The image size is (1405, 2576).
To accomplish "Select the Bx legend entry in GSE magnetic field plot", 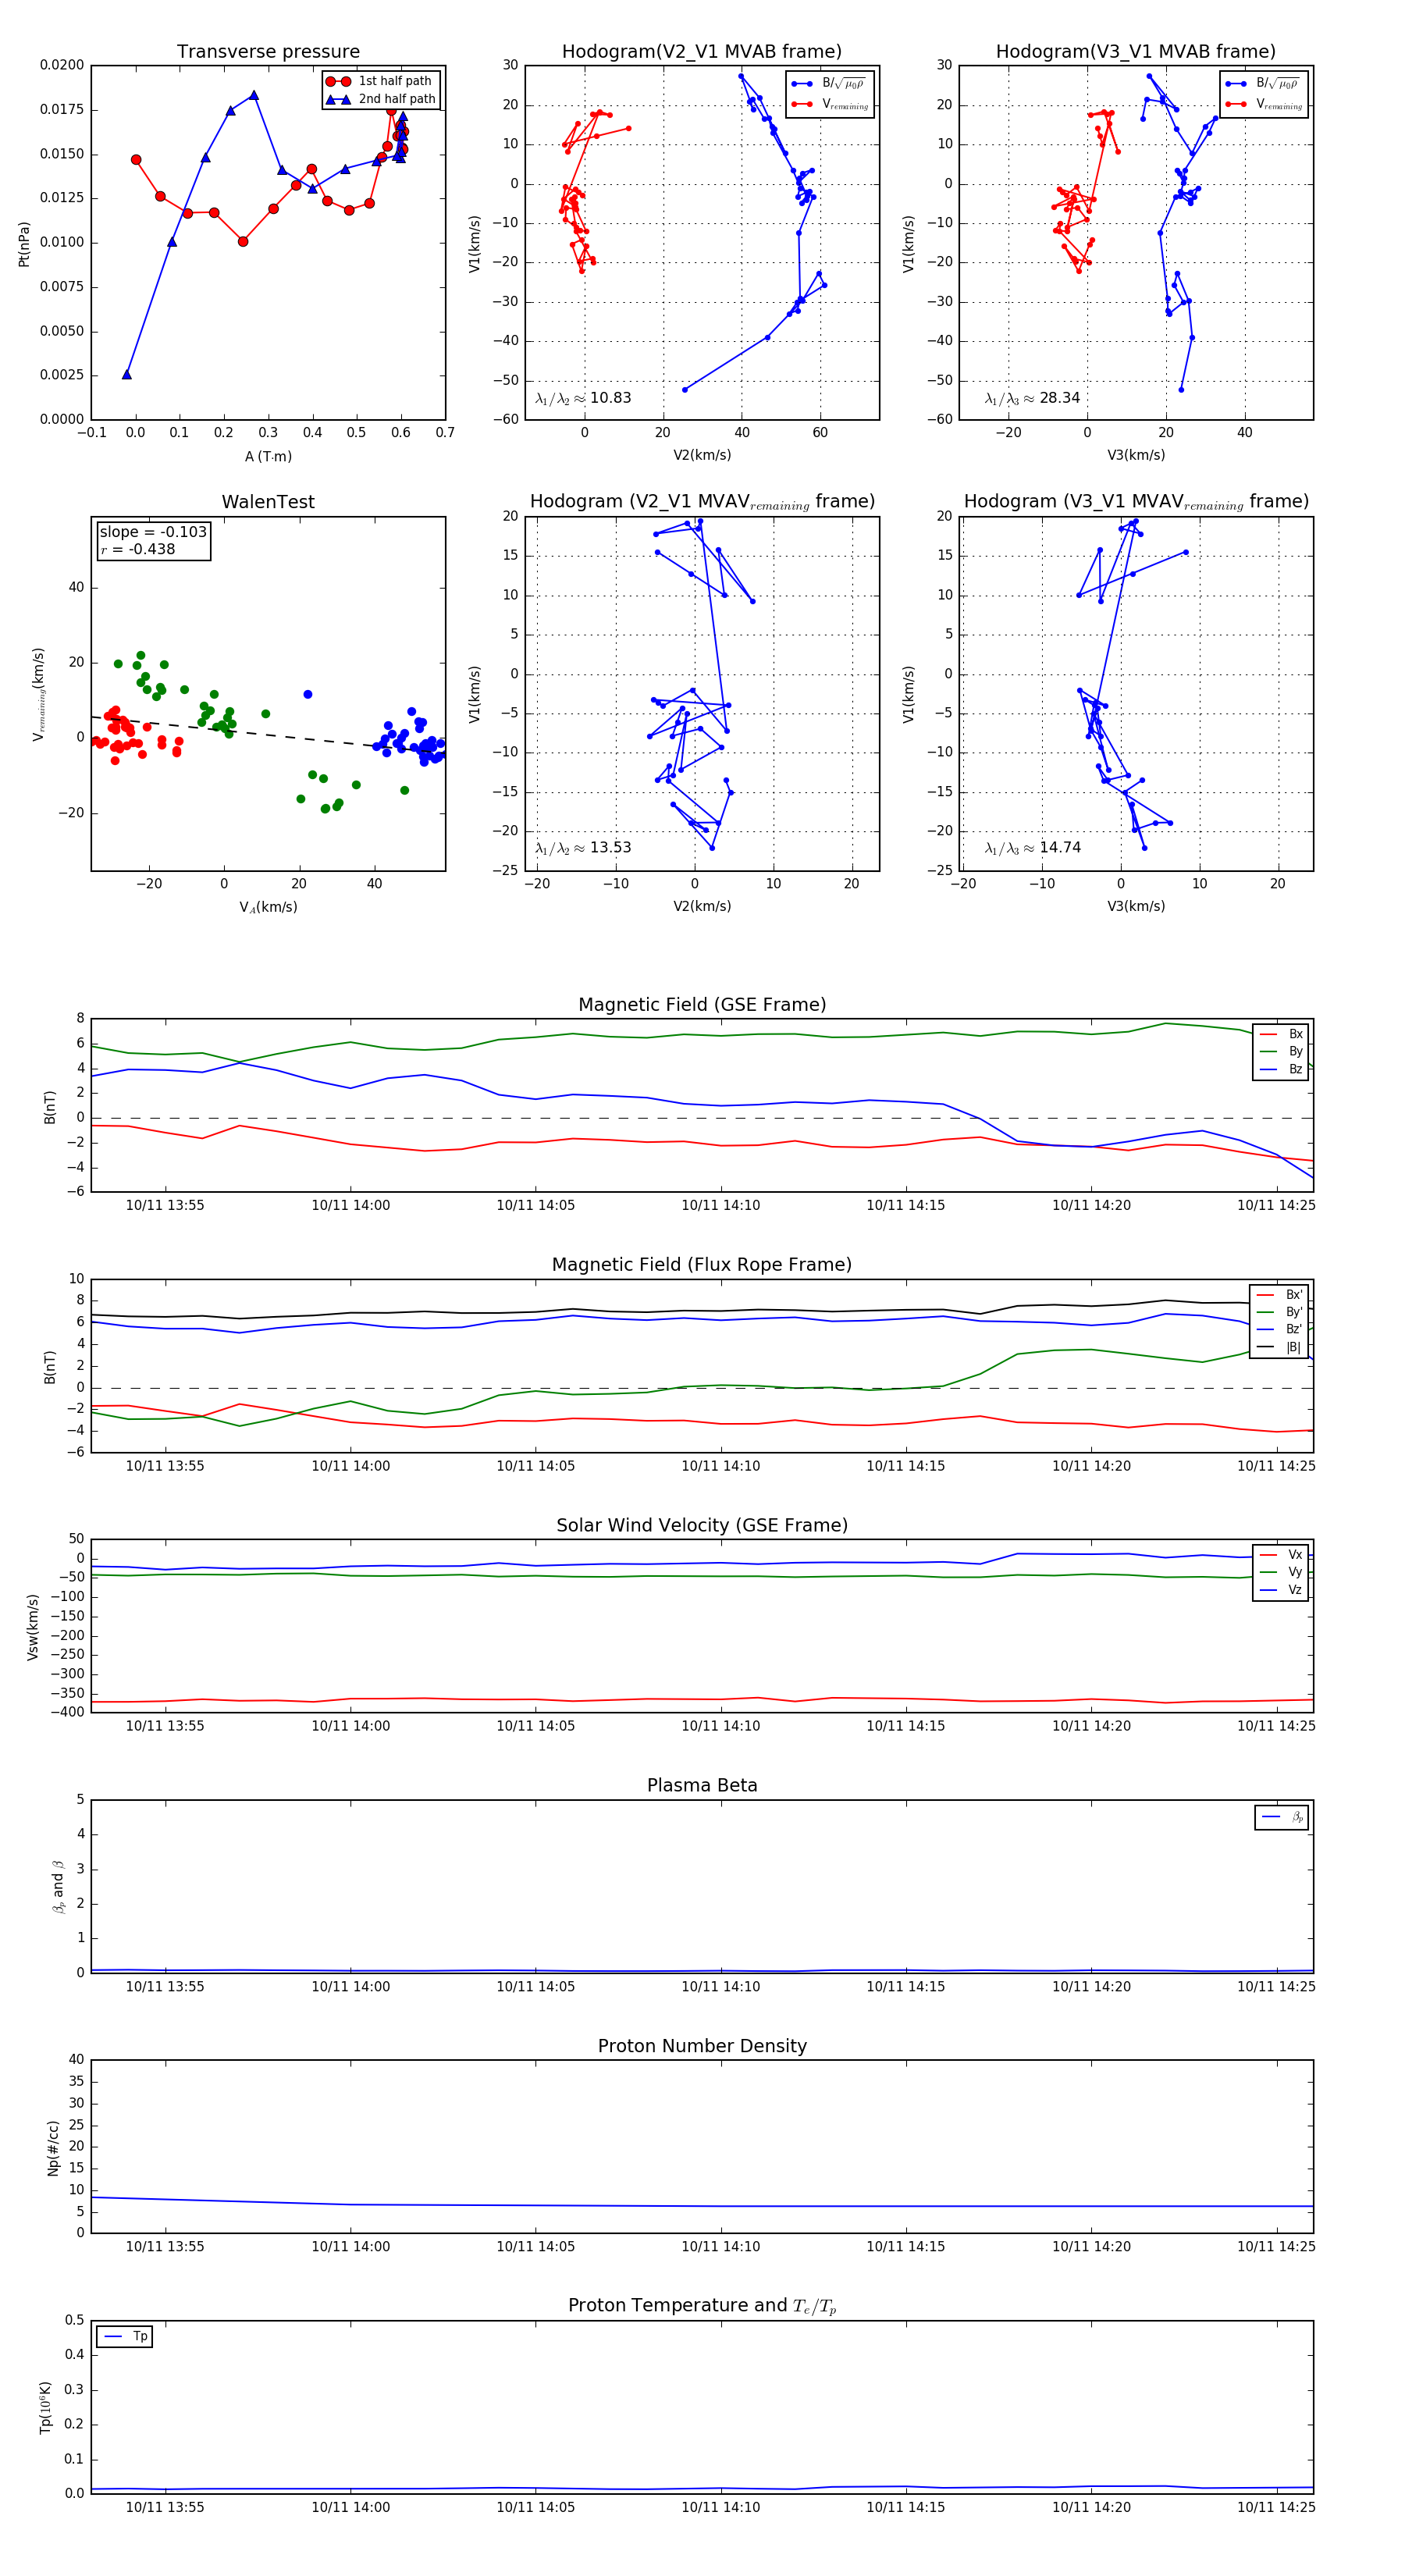I will 1281,1034.
